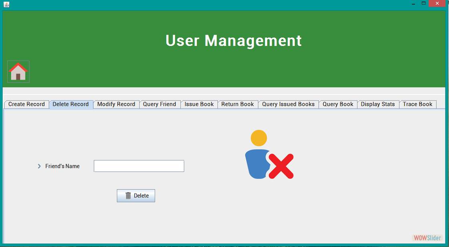
Task: Select the Query Issued Books tab
Action: click(x=288, y=104)
